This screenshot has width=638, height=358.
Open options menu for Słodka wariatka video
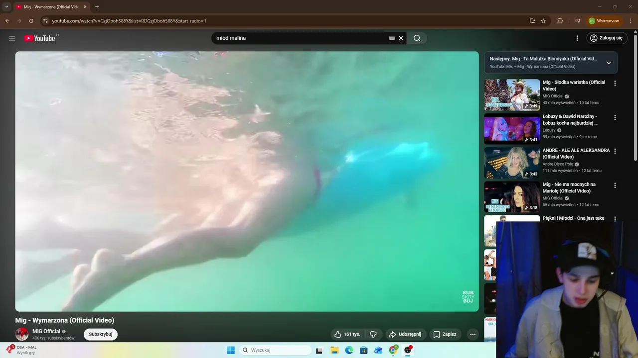(x=615, y=84)
